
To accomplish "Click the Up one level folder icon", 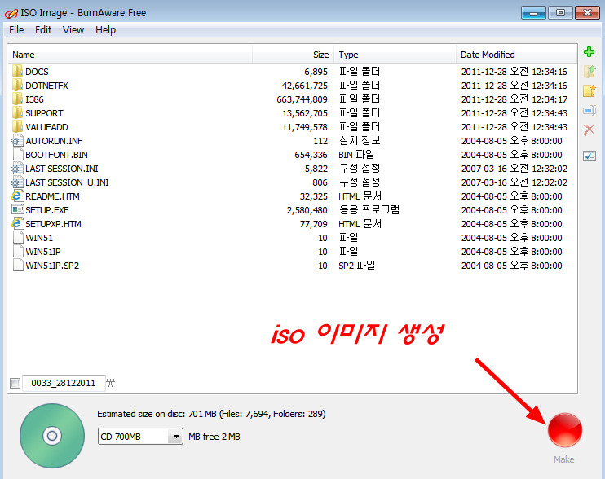I will point(590,72).
